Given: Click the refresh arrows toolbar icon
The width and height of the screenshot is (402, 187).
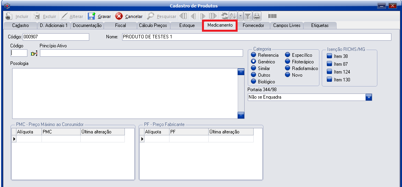Looking at the screenshot, I should [224, 16].
